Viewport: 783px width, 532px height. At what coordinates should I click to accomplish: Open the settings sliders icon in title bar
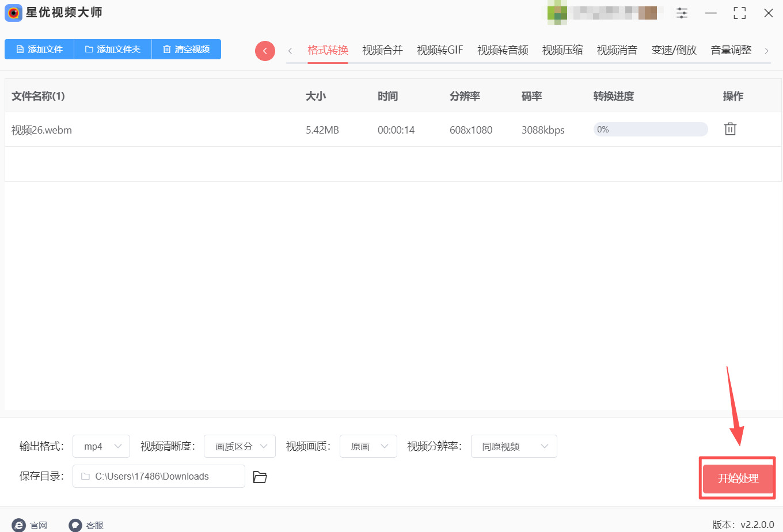click(x=682, y=13)
